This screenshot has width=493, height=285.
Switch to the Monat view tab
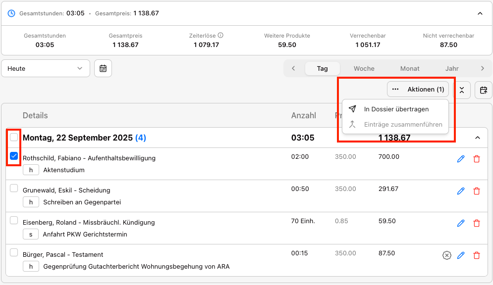pyautogui.click(x=410, y=68)
